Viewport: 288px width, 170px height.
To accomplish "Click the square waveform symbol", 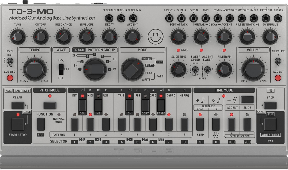I will (61, 78).
